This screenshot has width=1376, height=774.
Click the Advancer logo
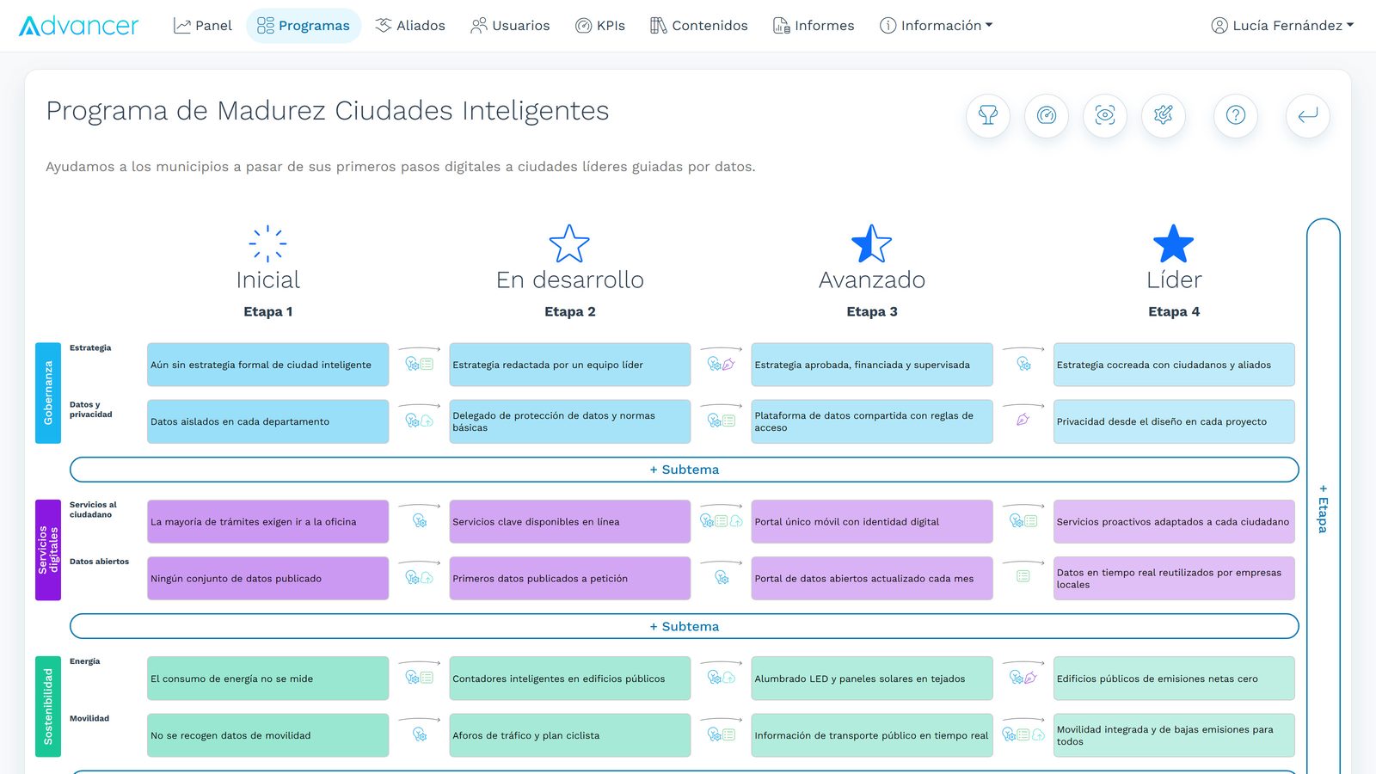(x=78, y=26)
